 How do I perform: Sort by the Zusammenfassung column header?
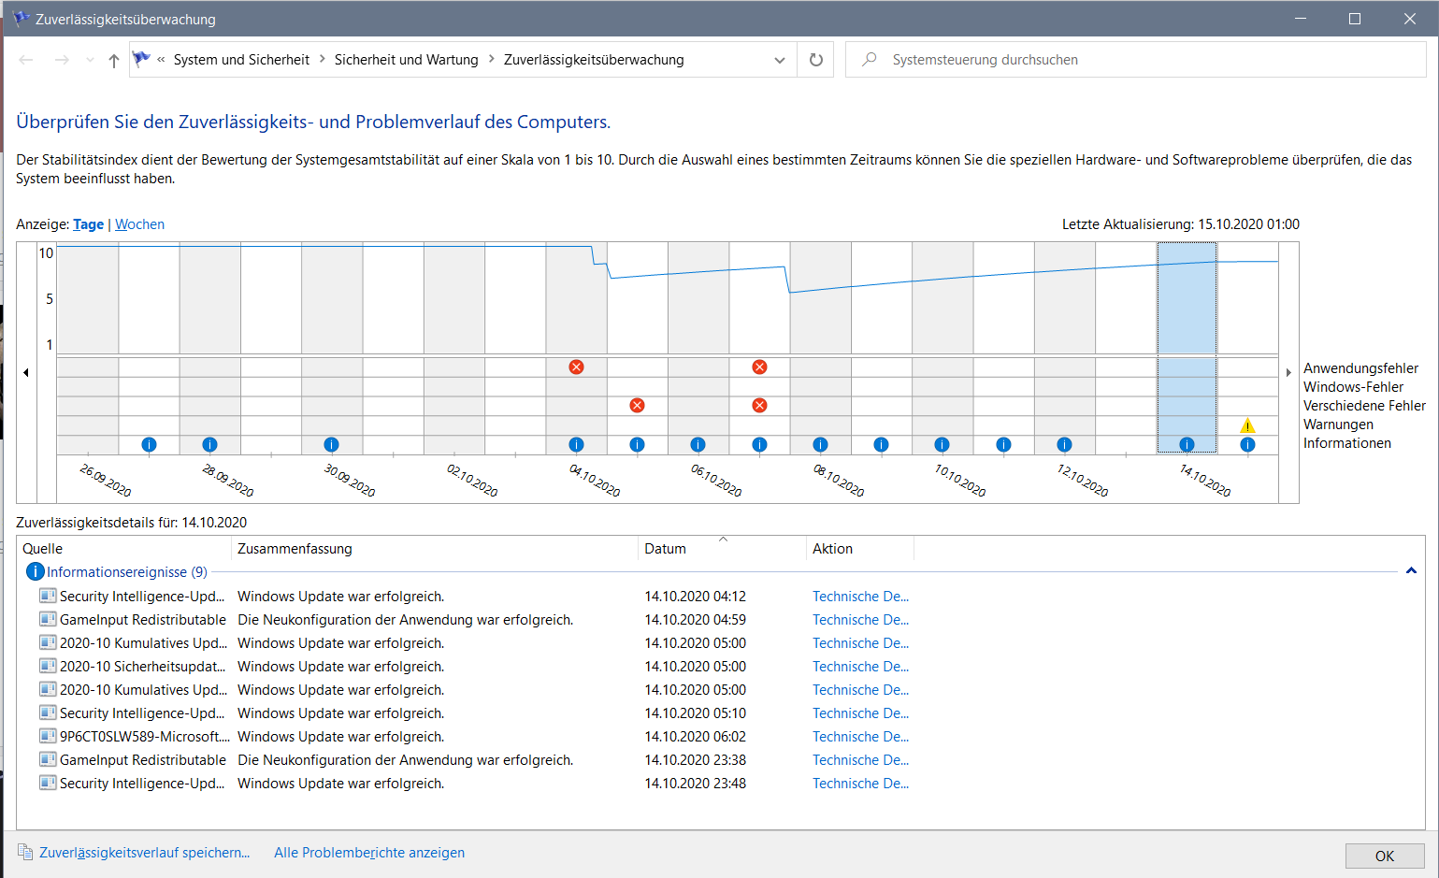click(435, 549)
